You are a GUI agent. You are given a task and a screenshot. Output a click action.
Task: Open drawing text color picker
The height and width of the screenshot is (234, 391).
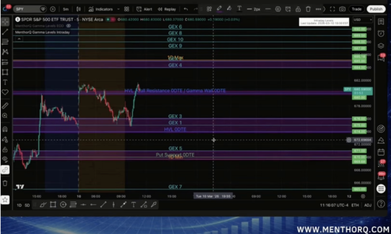click(x=239, y=9)
